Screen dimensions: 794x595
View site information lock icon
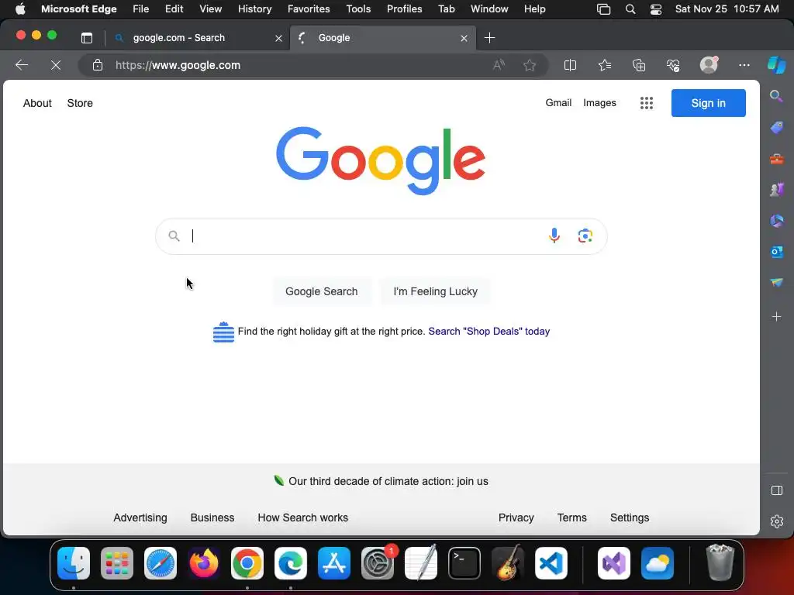[97, 65]
